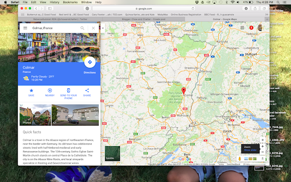
Task: Show more bookmarks with double chevron
Action: pyautogui.click(x=266, y=15)
